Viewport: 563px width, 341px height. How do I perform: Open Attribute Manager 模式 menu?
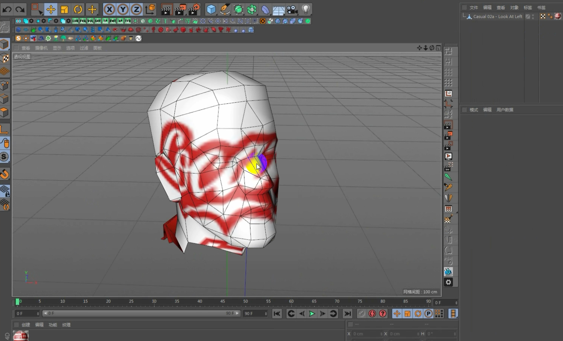[x=474, y=110]
